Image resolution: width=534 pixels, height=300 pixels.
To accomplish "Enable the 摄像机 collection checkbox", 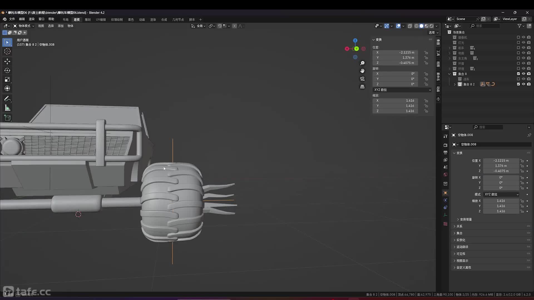I will tap(518, 37).
